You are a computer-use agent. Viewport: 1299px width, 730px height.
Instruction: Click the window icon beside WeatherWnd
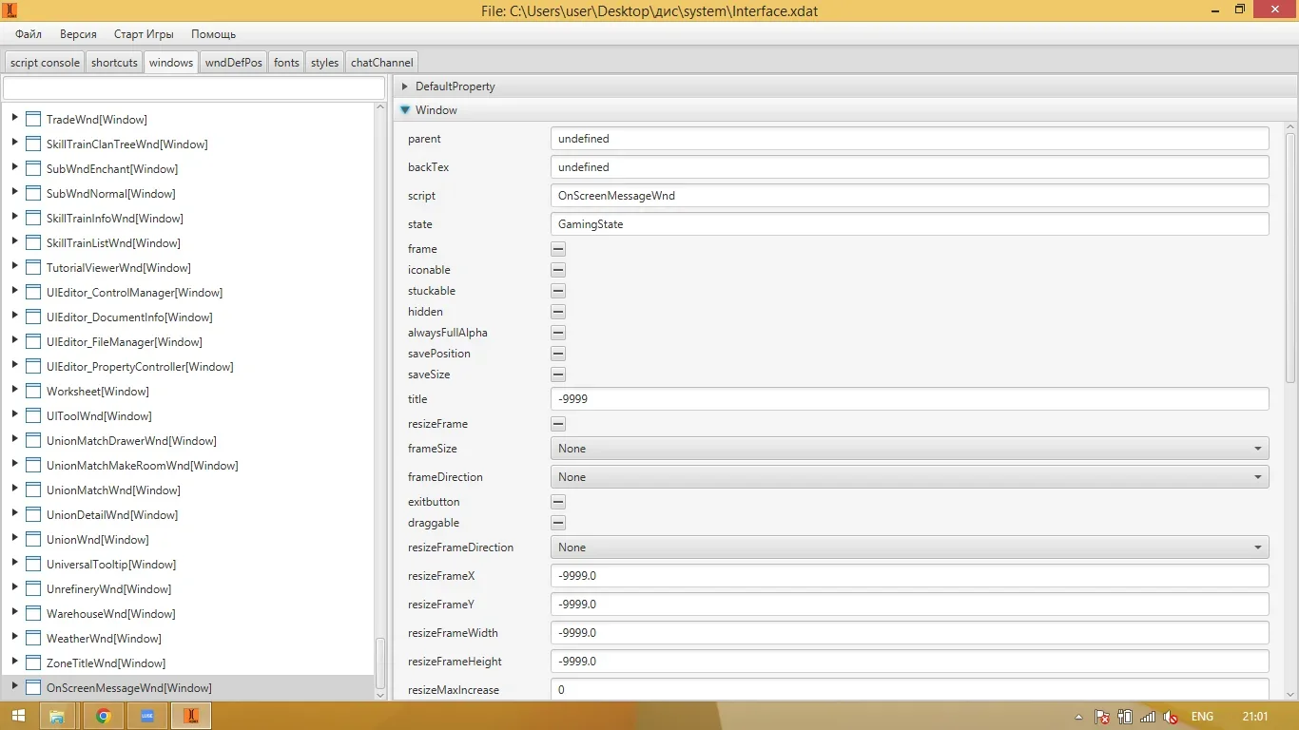(x=33, y=639)
